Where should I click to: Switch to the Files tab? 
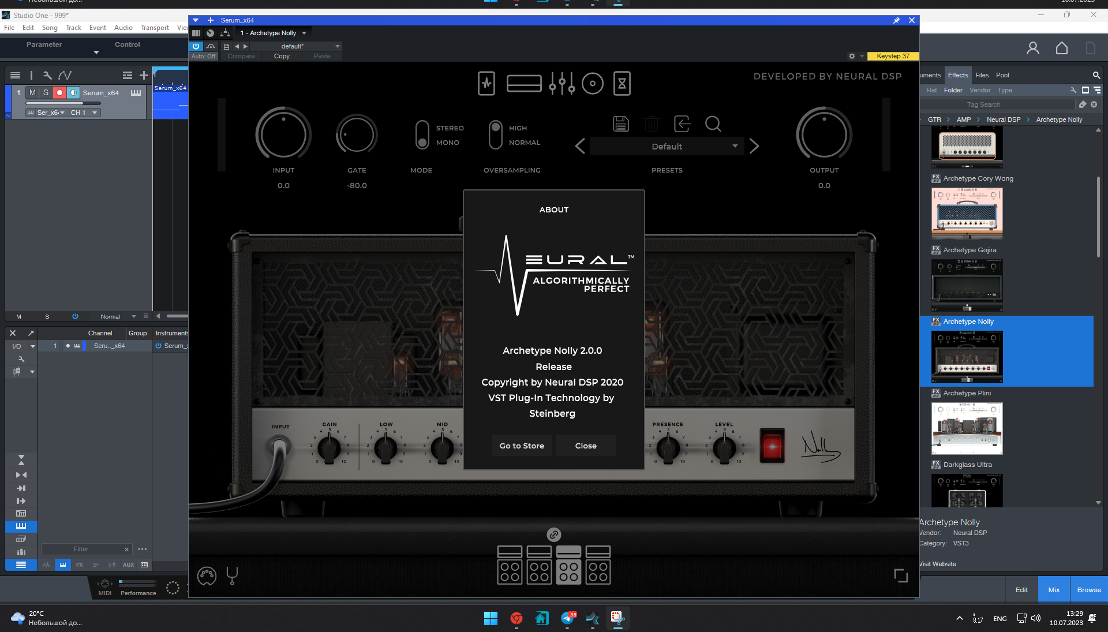coord(982,75)
